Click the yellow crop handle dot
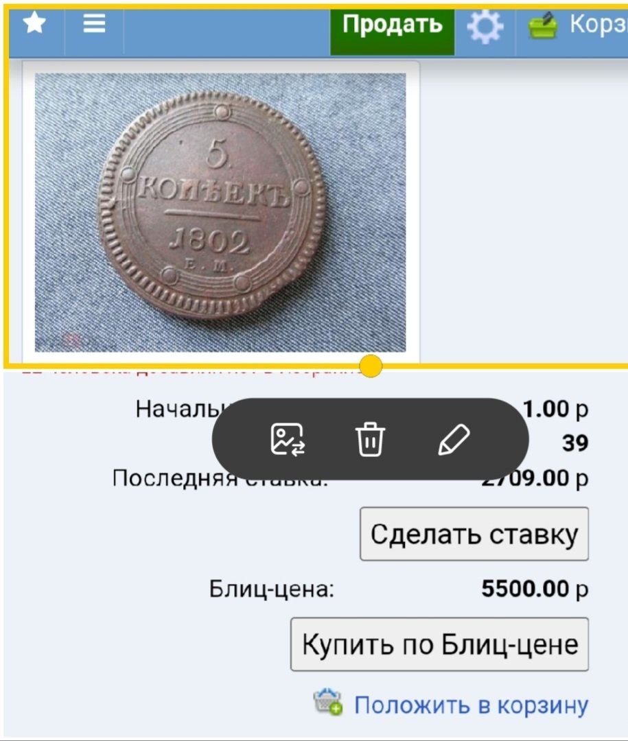Viewport: 628px width, 741px height. point(370,366)
